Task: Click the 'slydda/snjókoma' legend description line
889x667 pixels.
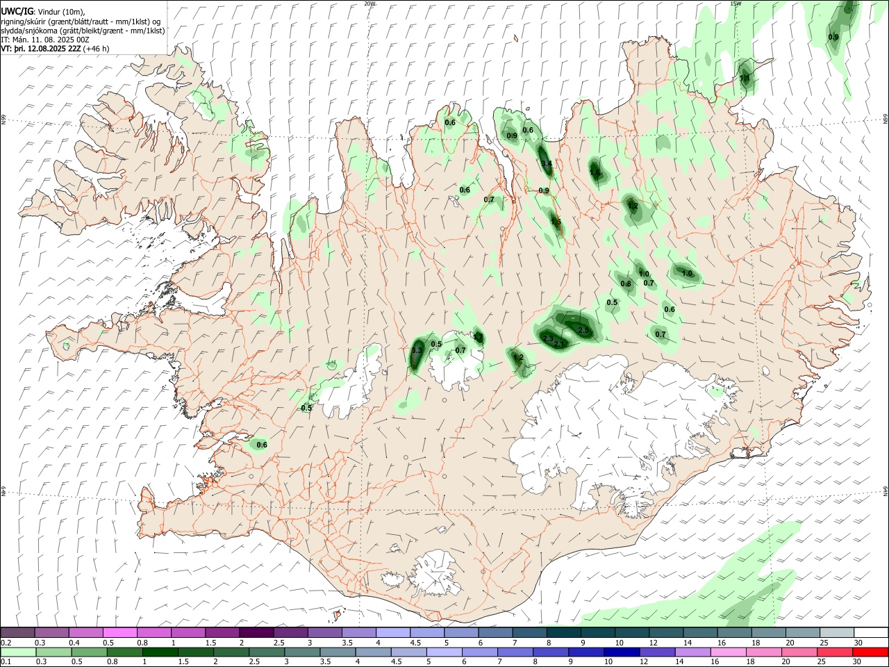Action: [83, 31]
